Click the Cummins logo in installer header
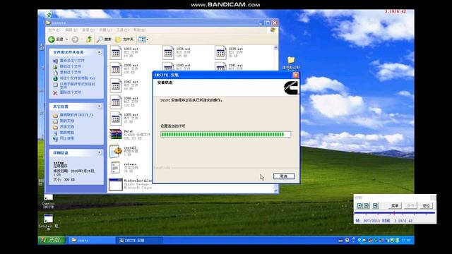 pyautogui.click(x=291, y=87)
